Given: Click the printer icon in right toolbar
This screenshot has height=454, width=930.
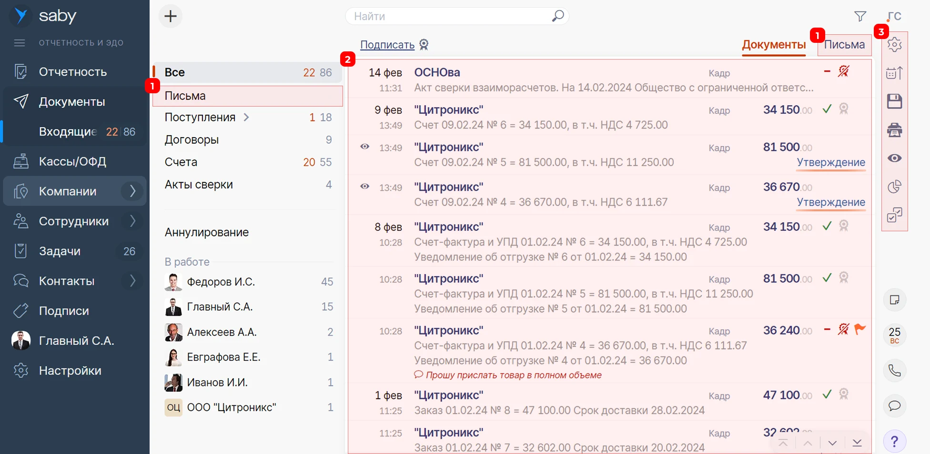Looking at the screenshot, I should [894, 130].
